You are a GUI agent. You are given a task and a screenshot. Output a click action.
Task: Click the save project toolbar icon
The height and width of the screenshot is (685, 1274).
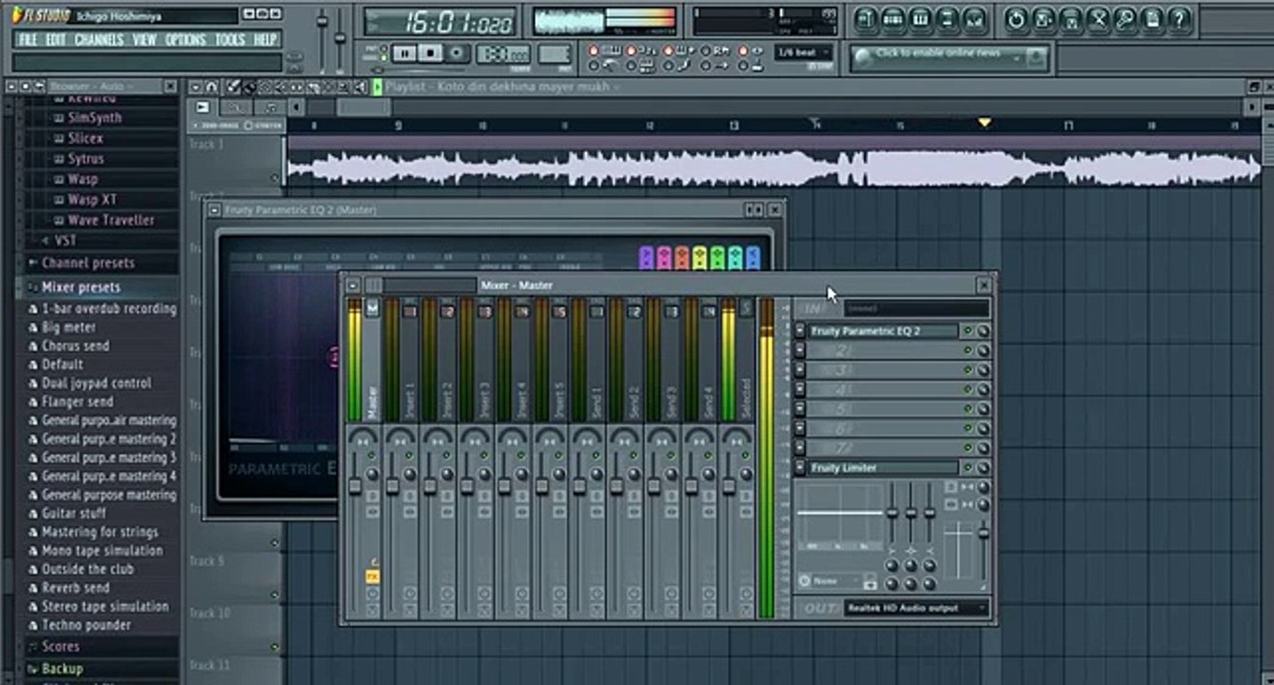pos(1044,18)
